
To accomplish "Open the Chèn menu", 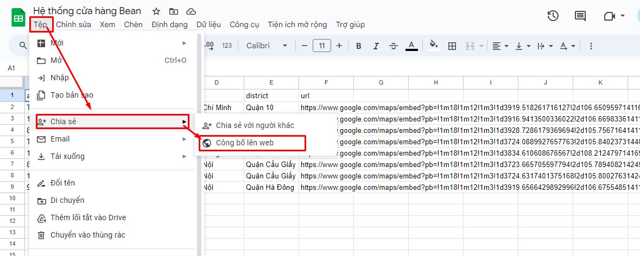I will tap(133, 24).
